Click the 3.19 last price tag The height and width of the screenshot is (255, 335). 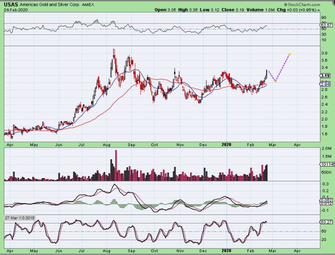coord(325,76)
